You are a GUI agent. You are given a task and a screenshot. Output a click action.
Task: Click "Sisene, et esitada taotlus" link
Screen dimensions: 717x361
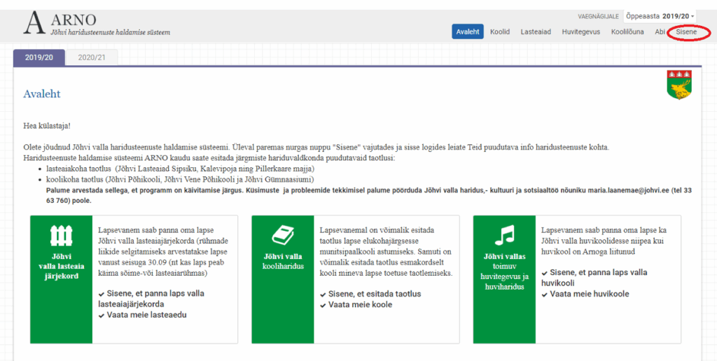[x=375, y=294]
